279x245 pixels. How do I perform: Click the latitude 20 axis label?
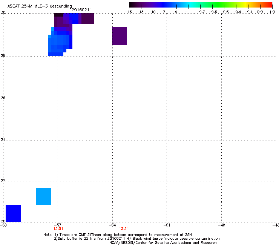point(3,221)
